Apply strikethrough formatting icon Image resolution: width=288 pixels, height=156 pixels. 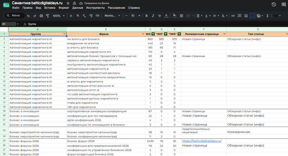click(159, 16)
